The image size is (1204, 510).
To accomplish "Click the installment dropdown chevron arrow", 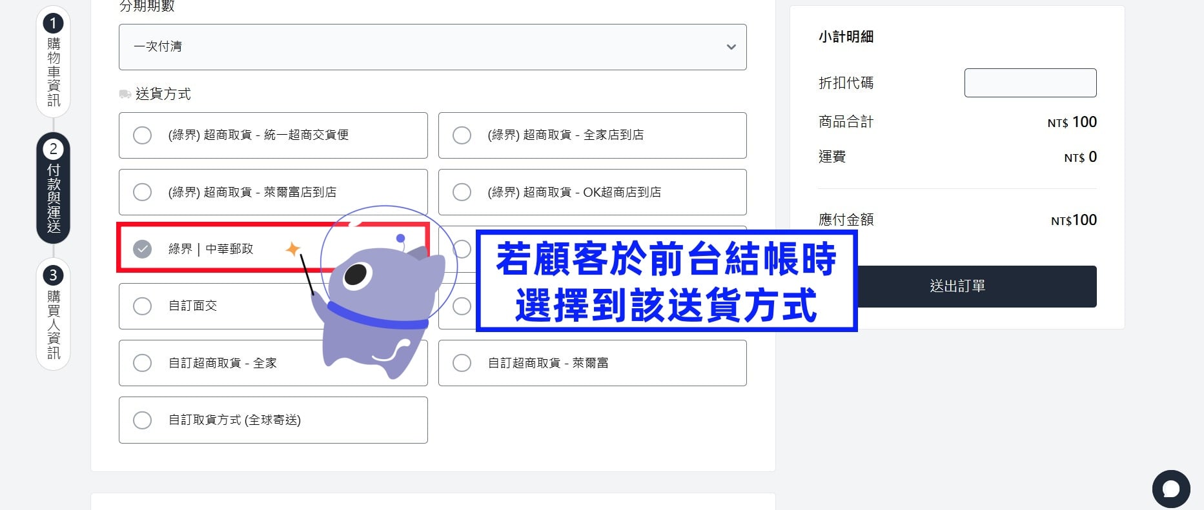I will (x=731, y=47).
